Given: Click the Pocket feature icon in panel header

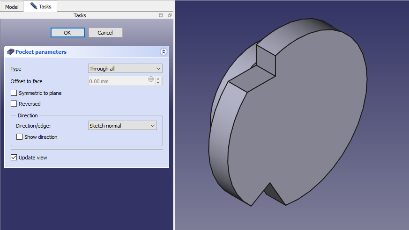Looking at the screenshot, I should 11,52.
